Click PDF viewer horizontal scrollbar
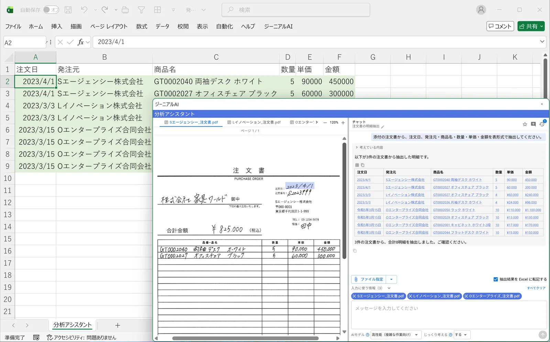550x342 pixels. tap(245, 338)
